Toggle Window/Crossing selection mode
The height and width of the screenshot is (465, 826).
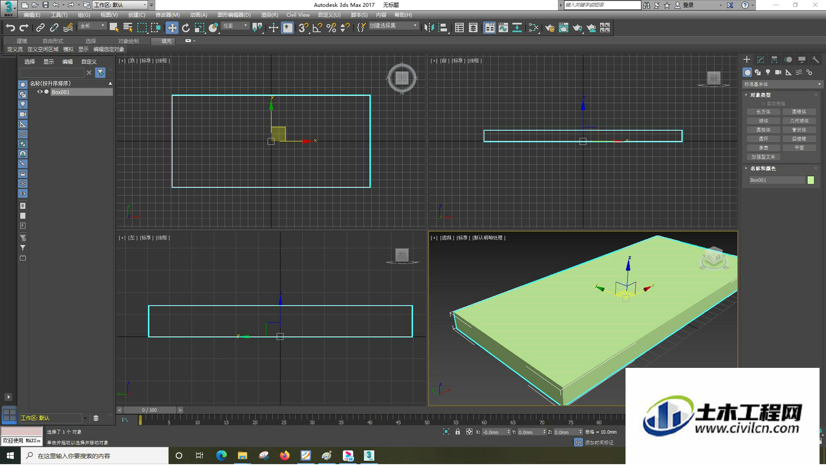155,28
